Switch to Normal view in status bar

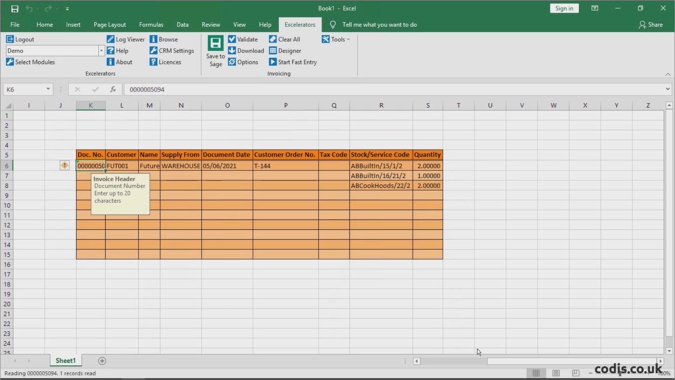point(536,373)
